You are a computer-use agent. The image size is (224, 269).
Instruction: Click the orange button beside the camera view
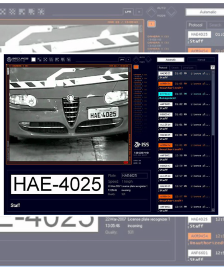coord(136,67)
